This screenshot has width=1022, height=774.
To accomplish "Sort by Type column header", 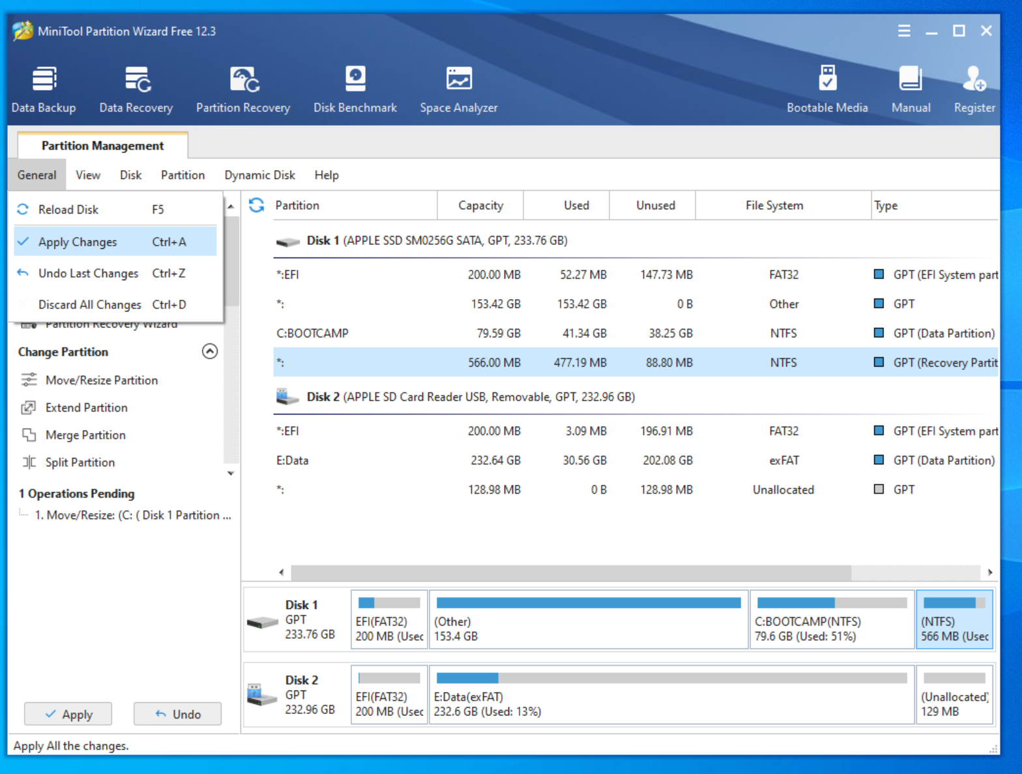I will tap(935, 205).
